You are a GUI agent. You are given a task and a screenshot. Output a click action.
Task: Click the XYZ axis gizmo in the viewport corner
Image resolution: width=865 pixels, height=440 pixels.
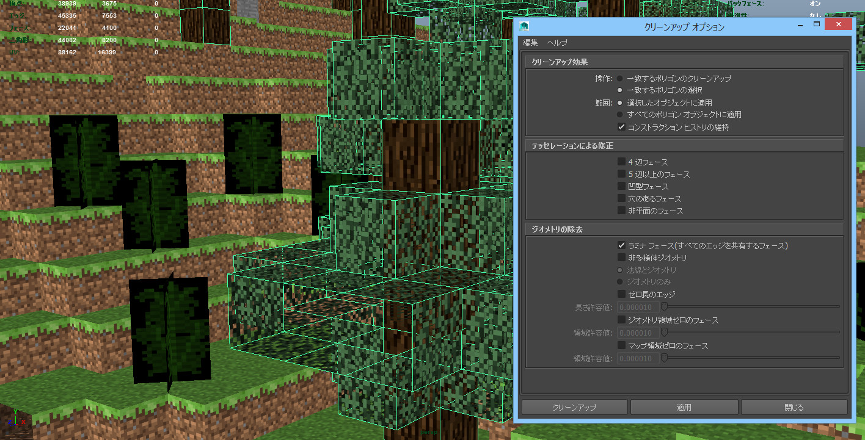pyautogui.click(x=15, y=419)
